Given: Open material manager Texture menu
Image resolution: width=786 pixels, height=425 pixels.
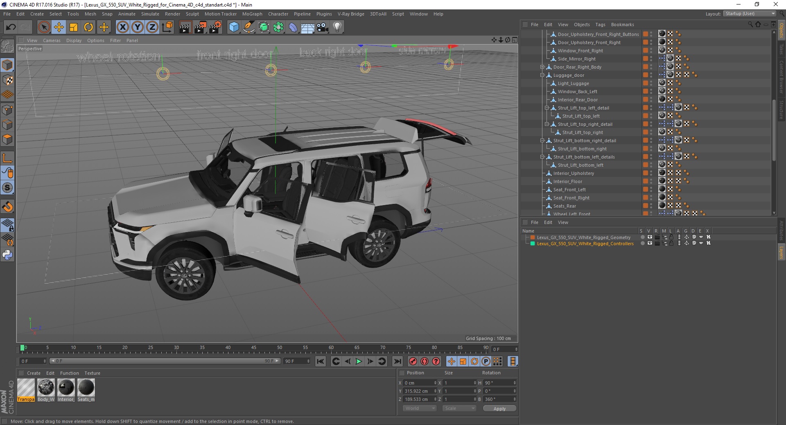Looking at the screenshot, I should coord(92,373).
